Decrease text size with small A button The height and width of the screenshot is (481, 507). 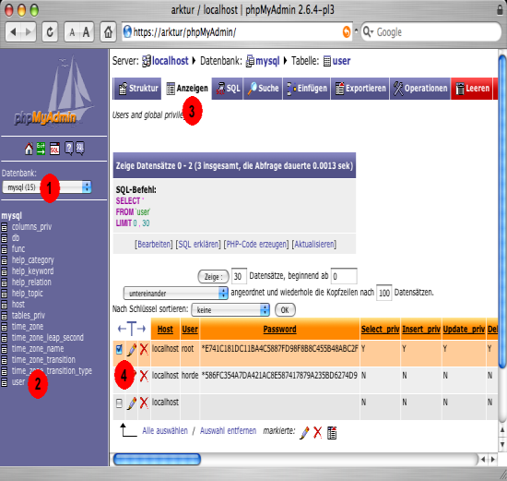point(72,32)
